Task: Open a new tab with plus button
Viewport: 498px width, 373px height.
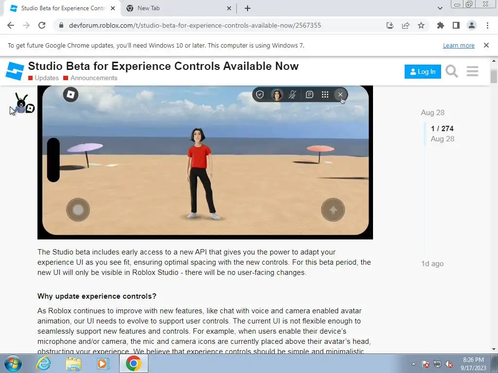Action: click(x=248, y=8)
